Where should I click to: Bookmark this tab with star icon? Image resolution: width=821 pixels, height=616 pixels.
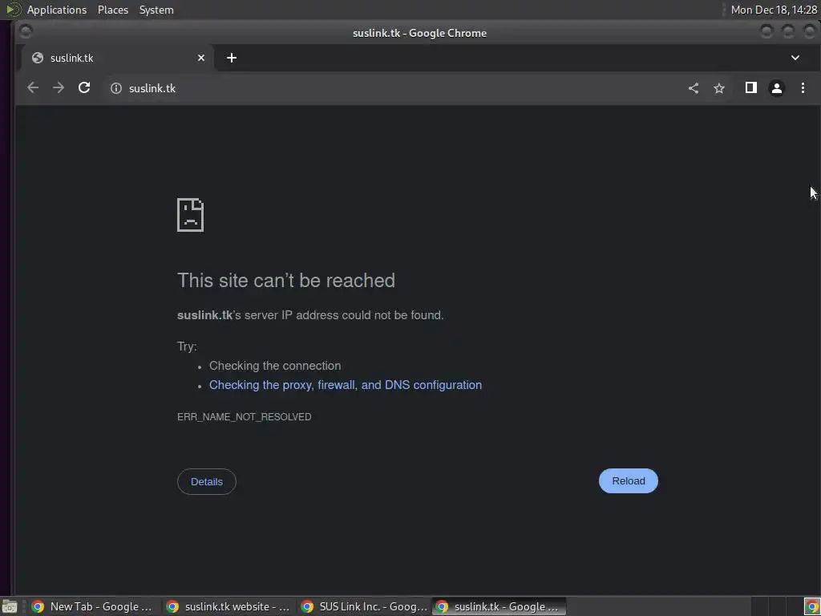719,88
